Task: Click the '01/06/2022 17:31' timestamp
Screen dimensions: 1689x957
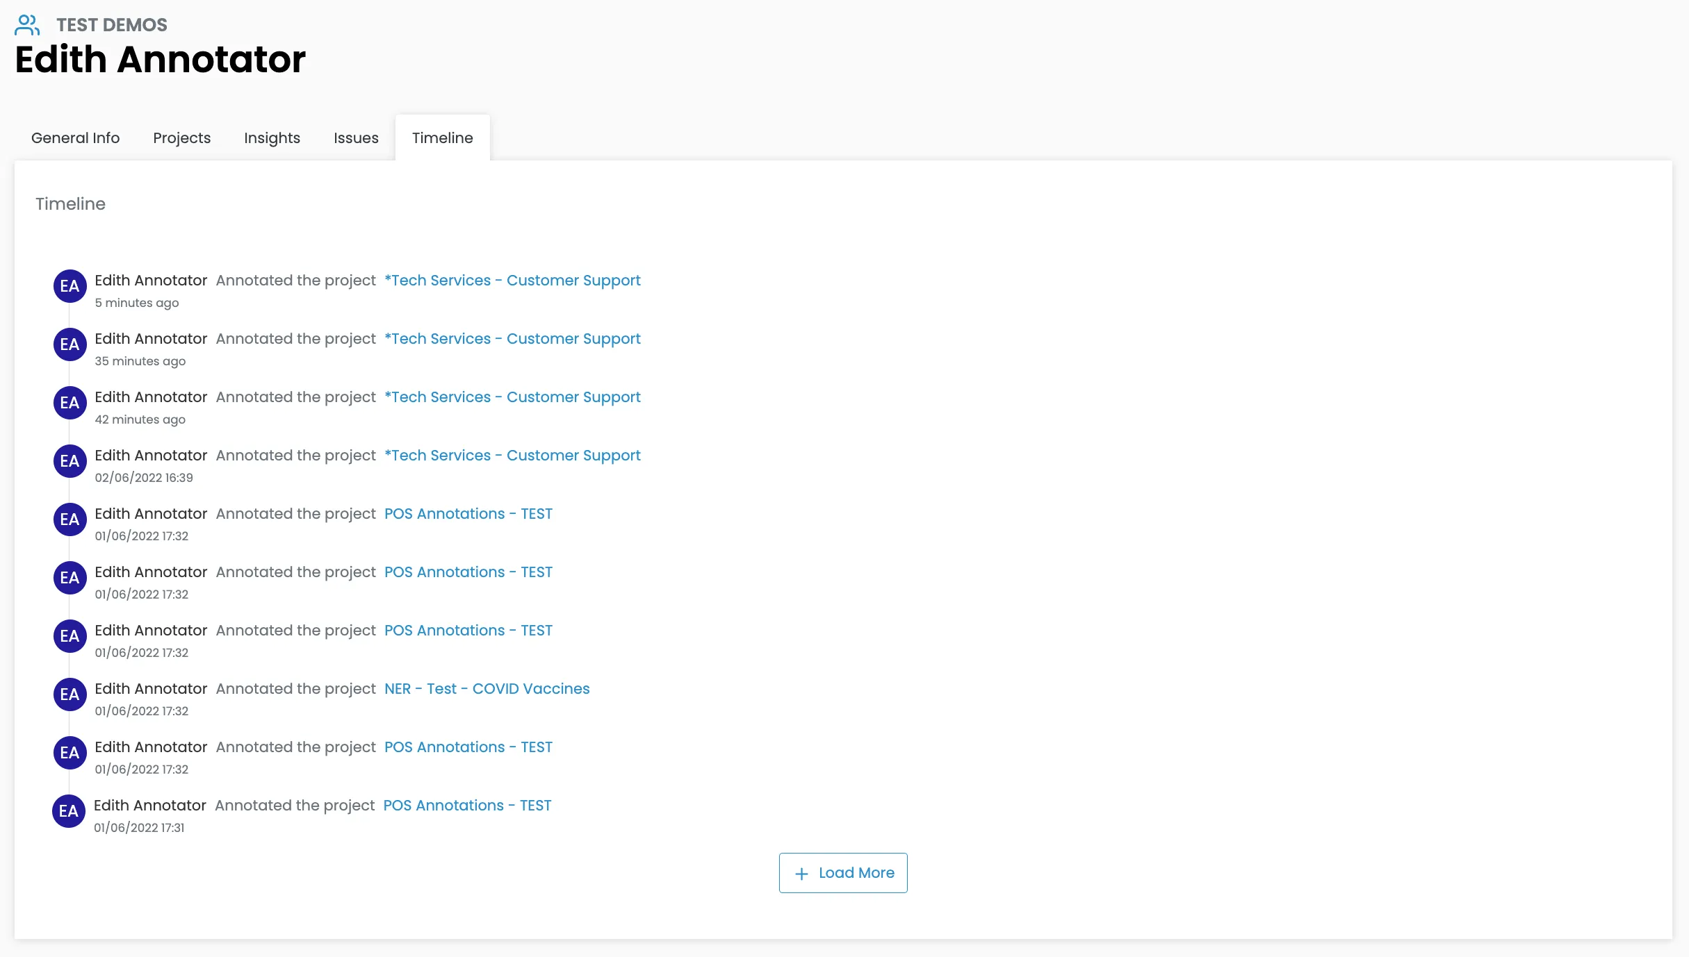Action: click(x=139, y=828)
